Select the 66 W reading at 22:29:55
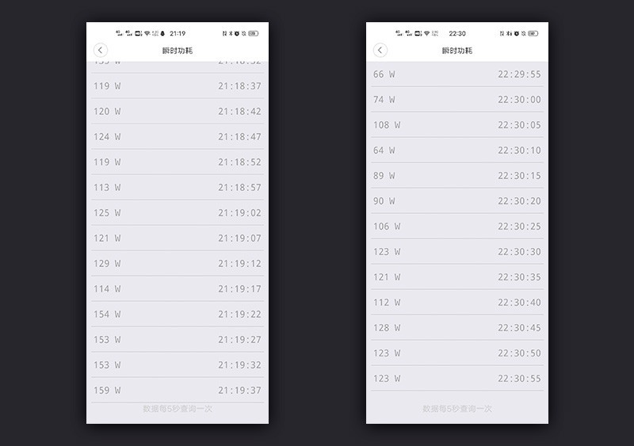Screen dimensions: 634x446 point(457,74)
